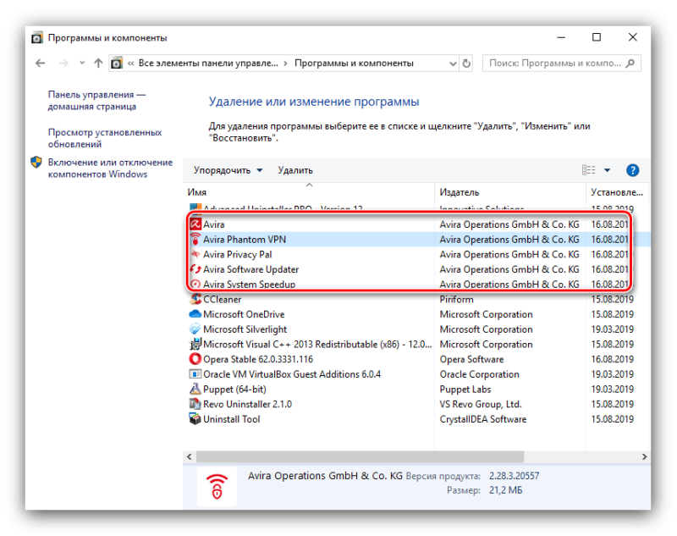Click the Opera Stable icon
Viewport: 677px width, 536px height.
click(x=195, y=359)
